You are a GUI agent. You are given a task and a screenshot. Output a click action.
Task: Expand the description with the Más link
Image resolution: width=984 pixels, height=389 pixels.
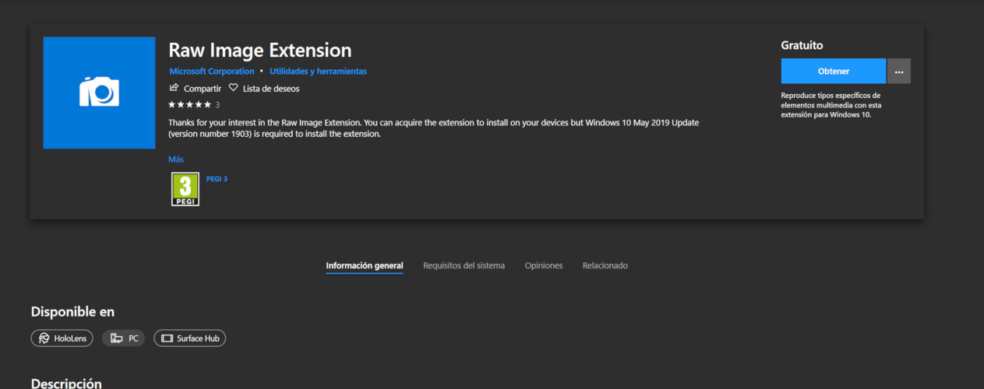(x=175, y=159)
